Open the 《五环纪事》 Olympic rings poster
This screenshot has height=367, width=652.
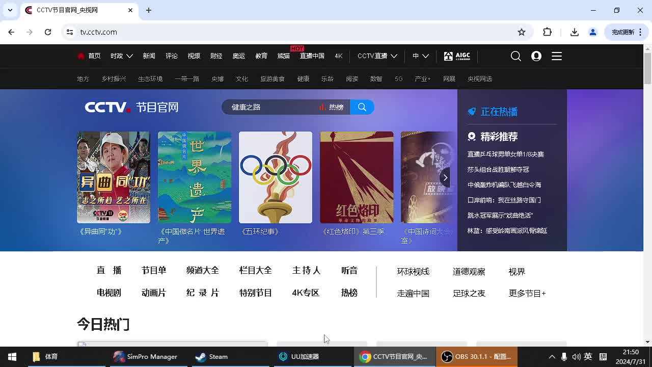276,177
